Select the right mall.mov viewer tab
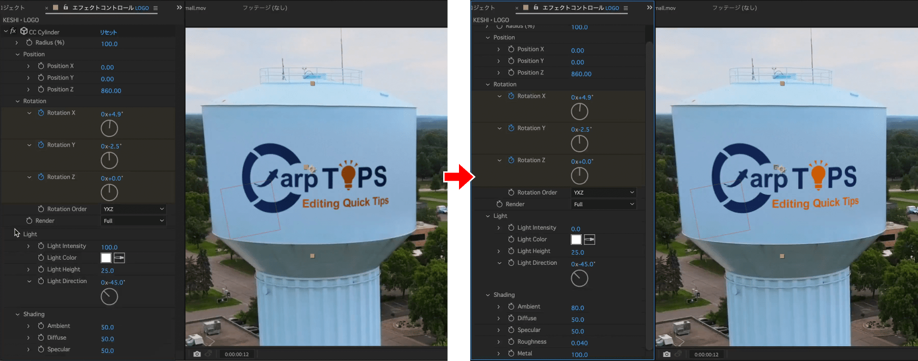The height and width of the screenshot is (361, 918). (x=666, y=8)
